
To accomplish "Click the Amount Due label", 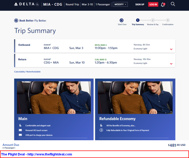I will [11, 145].
